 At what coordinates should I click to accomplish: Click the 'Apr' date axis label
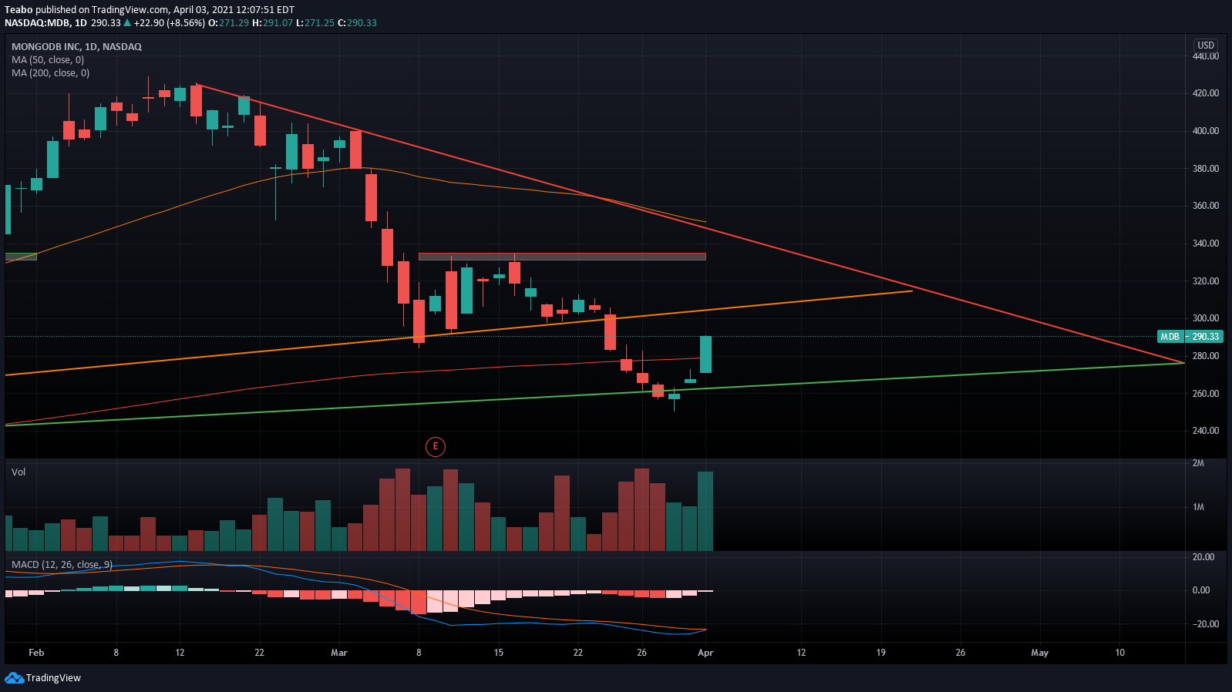tap(705, 653)
